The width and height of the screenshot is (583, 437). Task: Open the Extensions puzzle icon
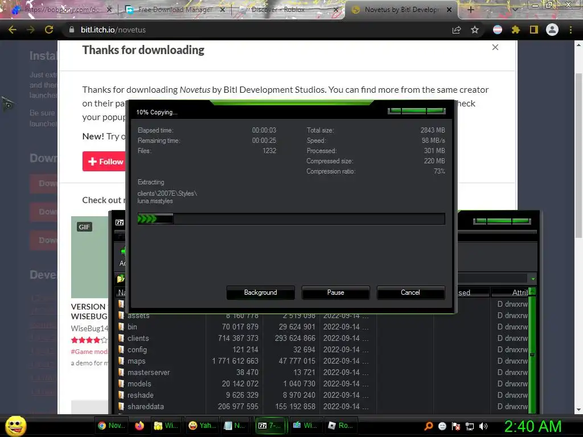click(x=515, y=30)
